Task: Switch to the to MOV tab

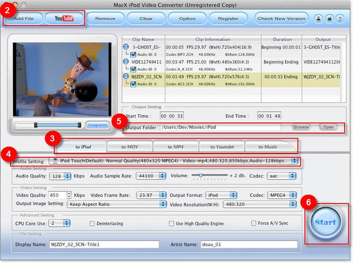Action: (130, 147)
